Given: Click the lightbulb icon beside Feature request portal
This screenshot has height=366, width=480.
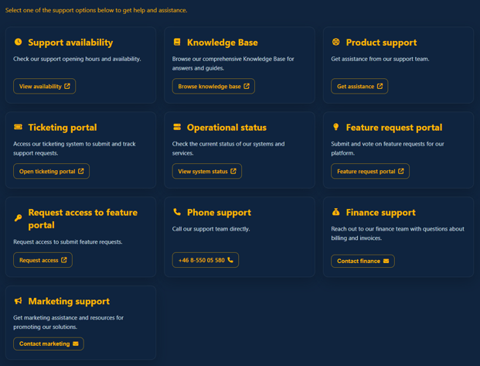Looking at the screenshot, I should click(x=336, y=127).
